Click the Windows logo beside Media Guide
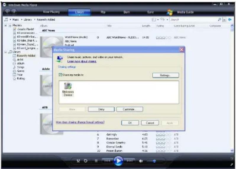Image resolution: width=236 pixels, height=169 pixels. click(x=170, y=12)
